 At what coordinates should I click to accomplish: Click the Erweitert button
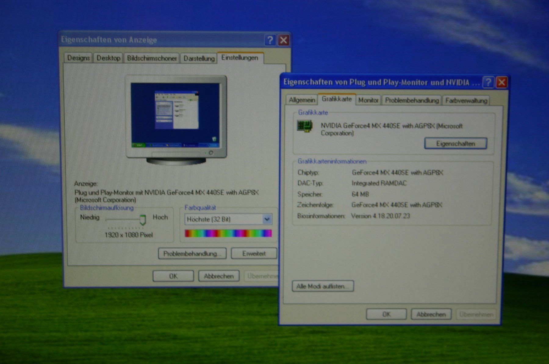point(254,253)
